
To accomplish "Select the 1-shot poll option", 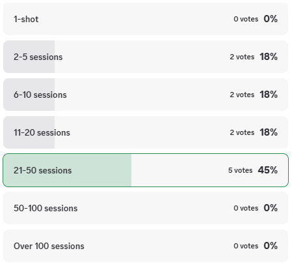I will coord(146,19).
